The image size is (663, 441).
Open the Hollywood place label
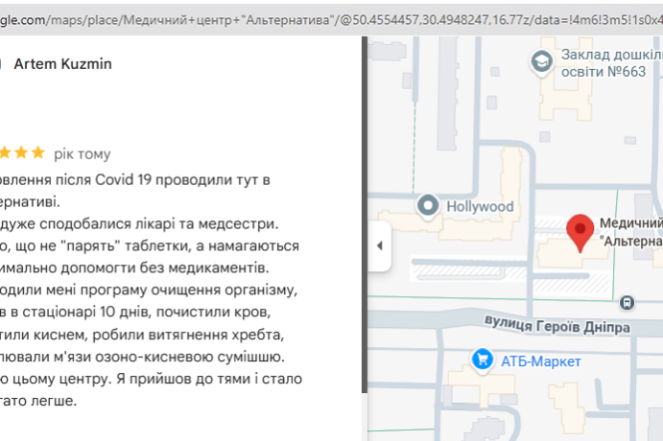(x=481, y=206)
